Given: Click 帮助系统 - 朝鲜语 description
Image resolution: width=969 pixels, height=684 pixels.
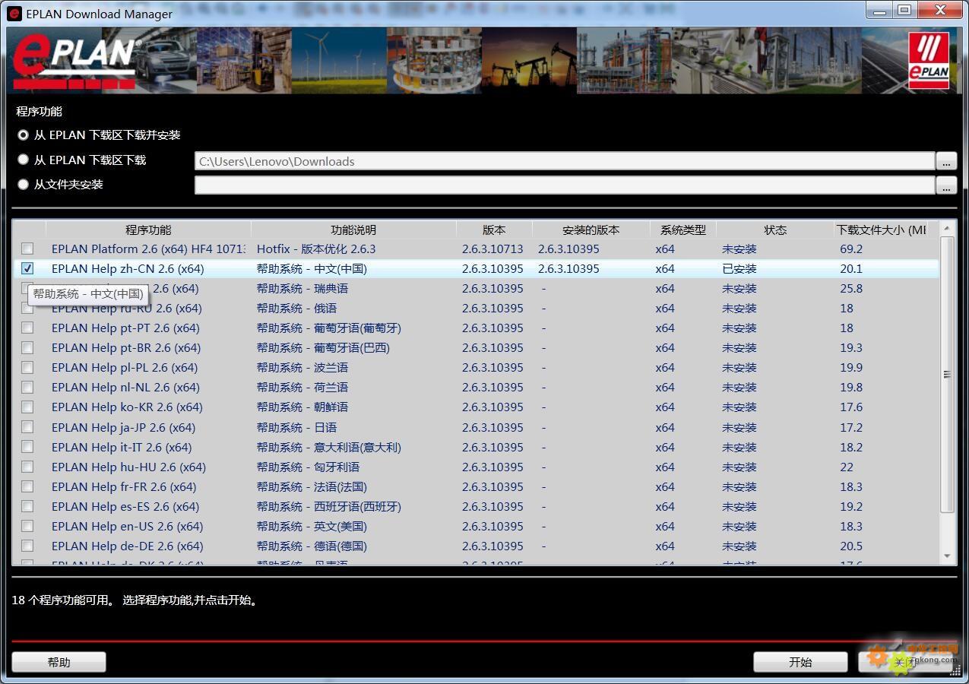Looking at the screenshot, I should [302, 407].
